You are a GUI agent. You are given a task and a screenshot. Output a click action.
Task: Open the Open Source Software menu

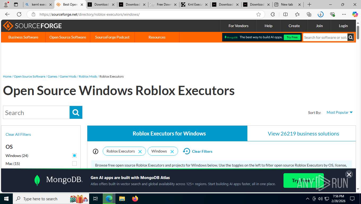[x=68, y=37]
